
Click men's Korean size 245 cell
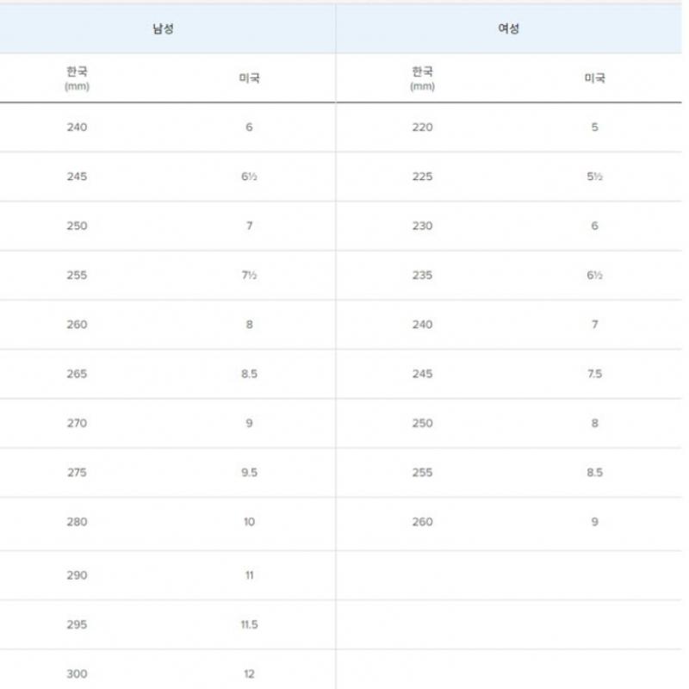coord(77,177)
